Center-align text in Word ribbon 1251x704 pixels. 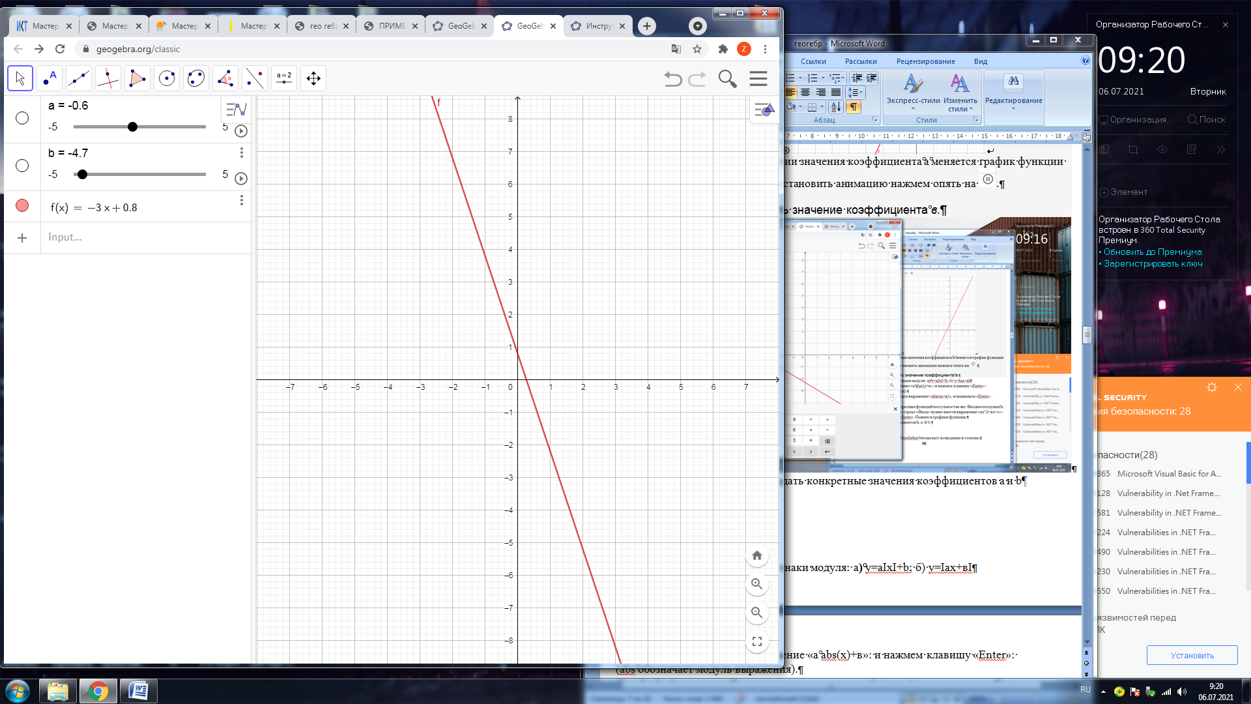(x=805, y=93)
